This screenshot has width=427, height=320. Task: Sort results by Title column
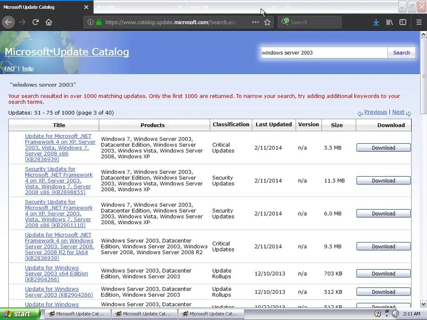(59, 125)
